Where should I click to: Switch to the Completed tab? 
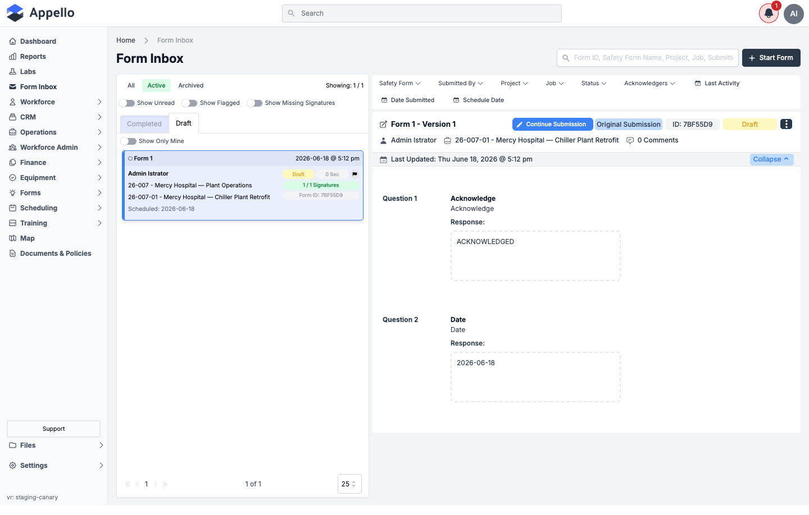(144, 124)
